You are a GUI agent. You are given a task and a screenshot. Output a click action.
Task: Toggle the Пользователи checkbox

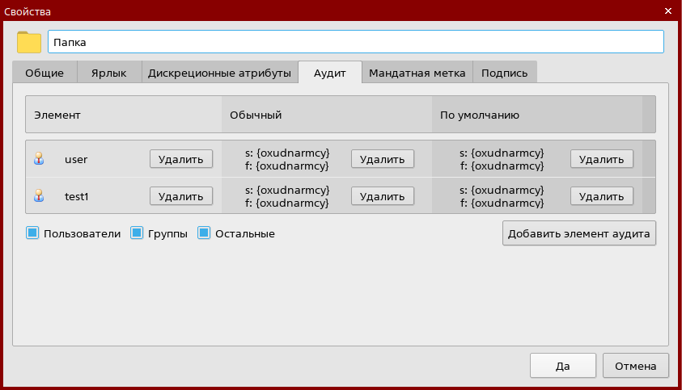point(32,233)
